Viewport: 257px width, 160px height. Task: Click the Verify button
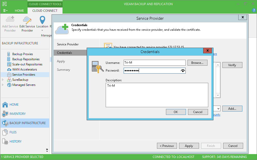tap(232, 65)
